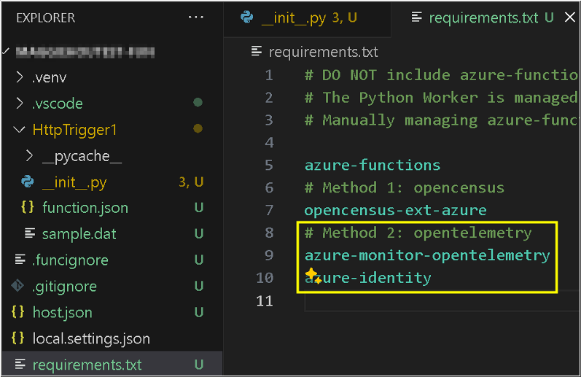
Task: Open Explorer more actions ellipsis menu
Action: pos(195,17)
